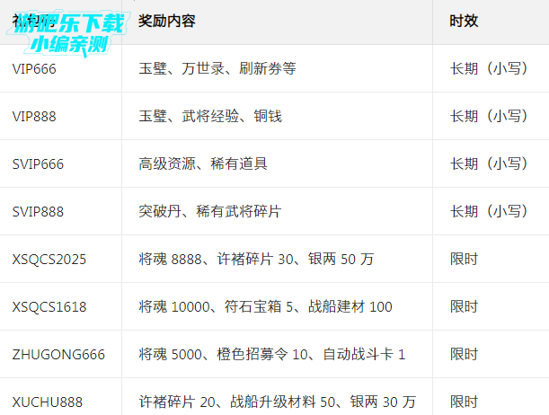The width and height of the screenshot is (549, 415).
Task: Click the 将魂 5000 橙色招募令 reward cell
Action: 271,354
